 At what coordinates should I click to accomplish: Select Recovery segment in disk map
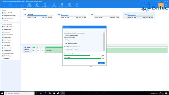click(34, 49)
